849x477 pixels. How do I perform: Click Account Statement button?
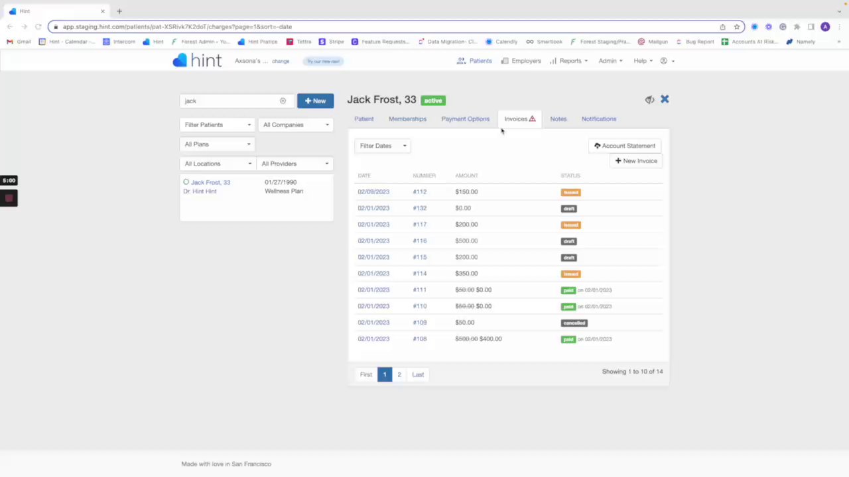625,146
